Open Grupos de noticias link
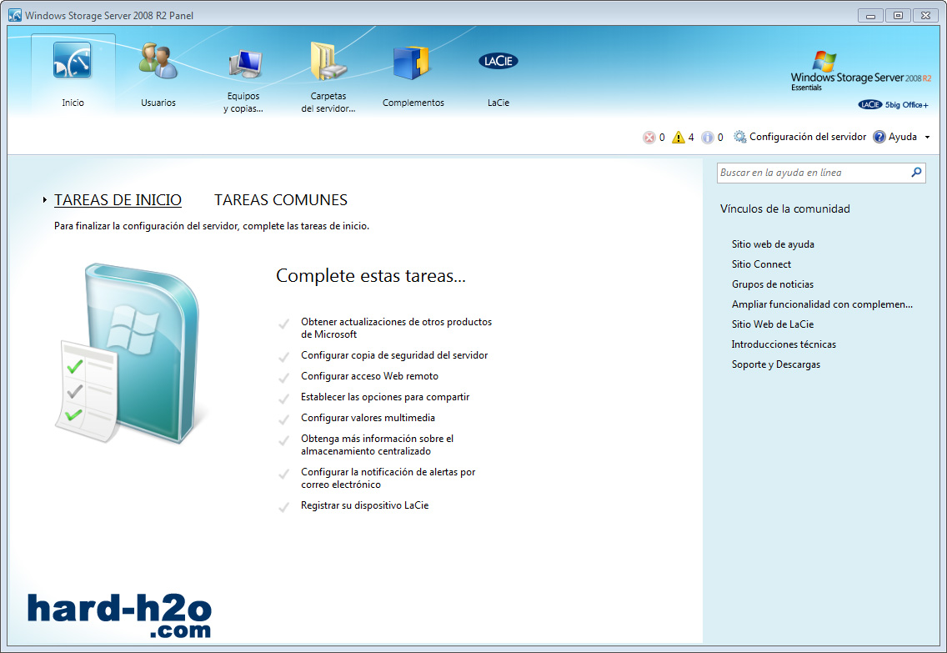Image resolution: width=947 pixels, height=653 pixels. [773, 284]
